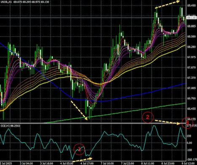Click the 67.975 price scale label

pyautogui.click(x=192, y=57)
